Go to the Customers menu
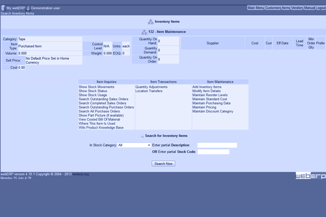 (x=273, y=8)
